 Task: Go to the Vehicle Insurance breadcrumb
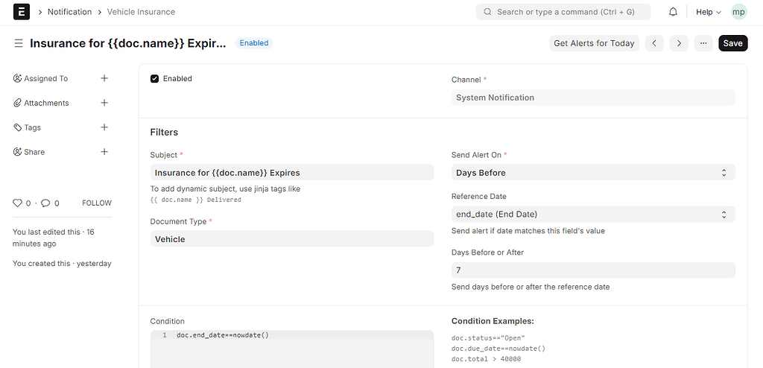(141, 12)
